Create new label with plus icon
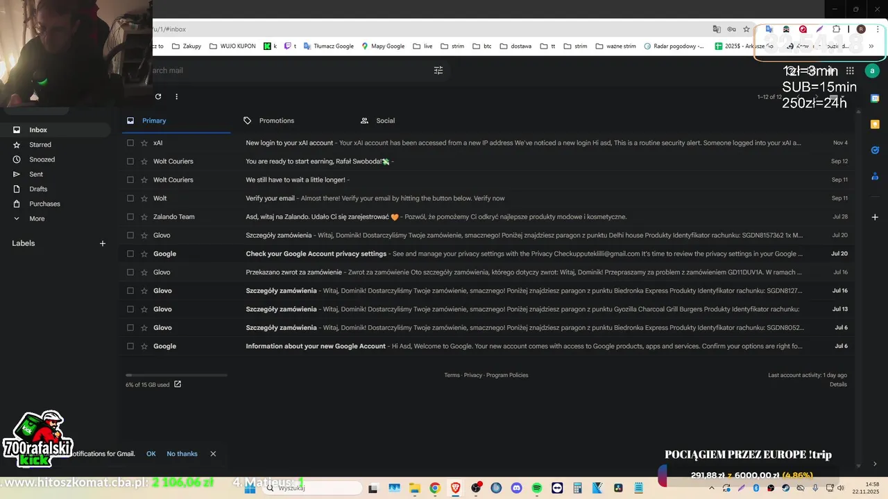The image size is (888, 499). [103, 243]
